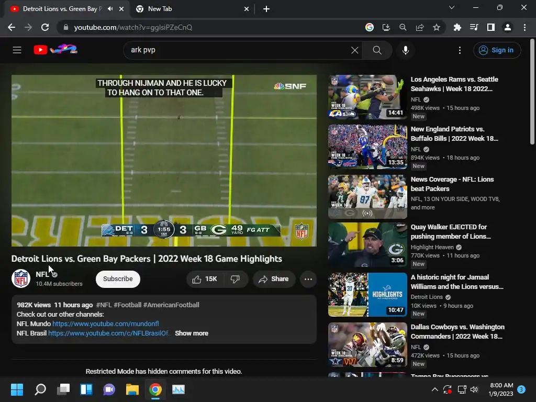Viewport: 536px width, 402px height.
Task: Open Windows taskbar search
Action: 40,389
